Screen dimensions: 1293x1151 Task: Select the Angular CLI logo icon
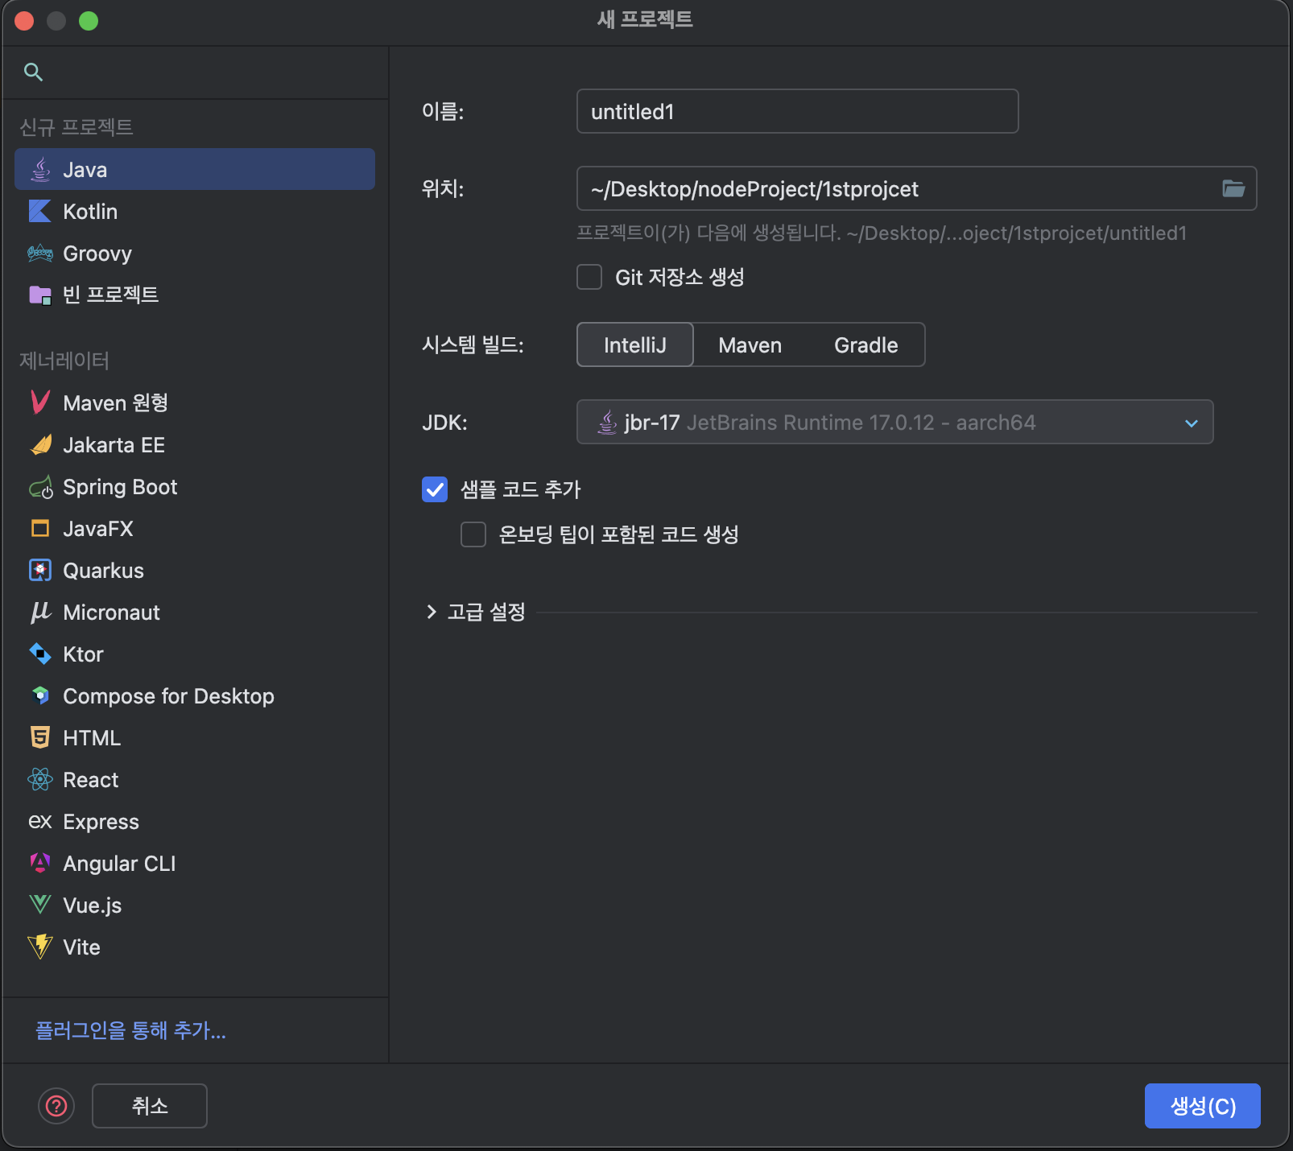tap(40, 864)
